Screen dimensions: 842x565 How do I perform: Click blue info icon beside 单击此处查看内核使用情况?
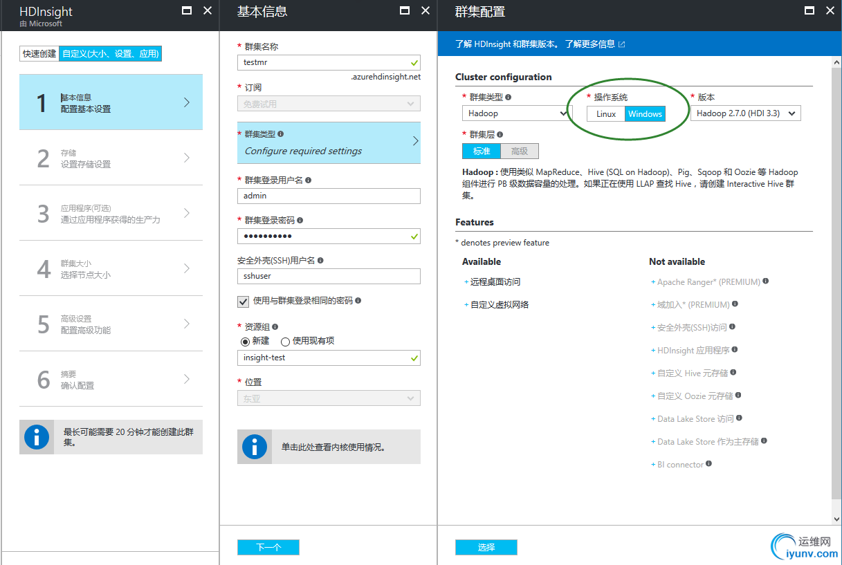click(x=255, y=447)
